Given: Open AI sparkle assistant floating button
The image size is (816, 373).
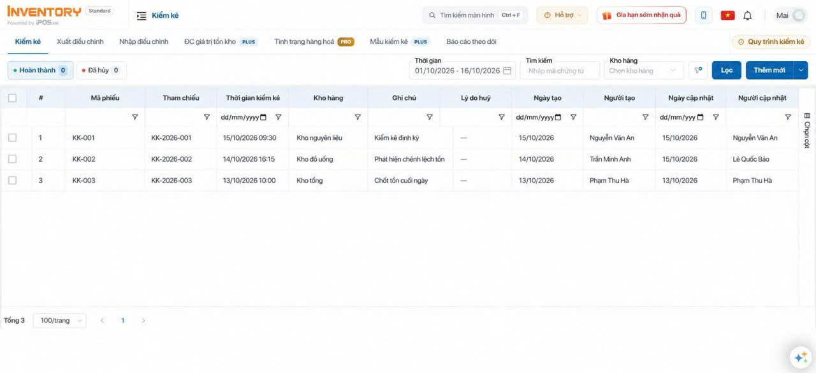Looking at the screenshot, I should tap(799, 357).
